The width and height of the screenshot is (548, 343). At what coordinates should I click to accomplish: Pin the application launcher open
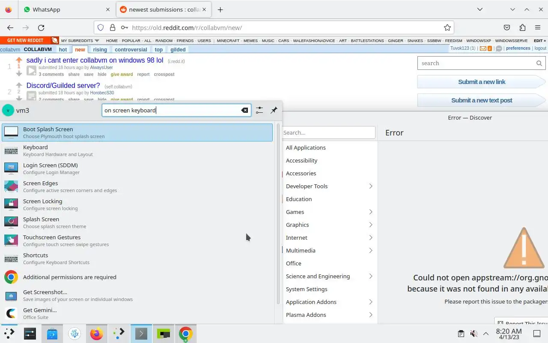[274, 110]
